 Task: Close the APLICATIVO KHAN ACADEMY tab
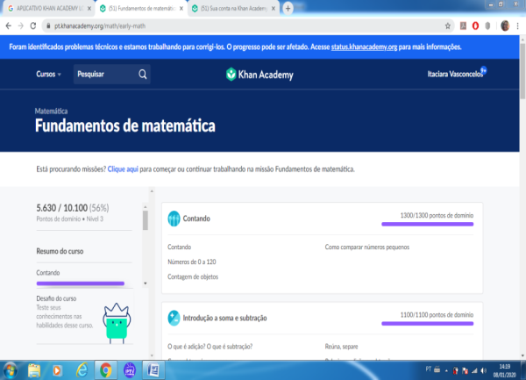[89, 9]
